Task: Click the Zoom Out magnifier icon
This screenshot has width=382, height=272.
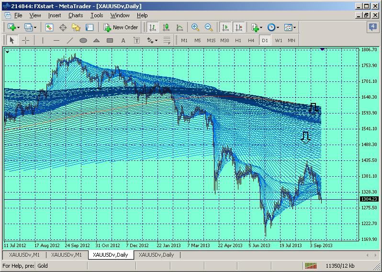Action: (x=209, y=27)
